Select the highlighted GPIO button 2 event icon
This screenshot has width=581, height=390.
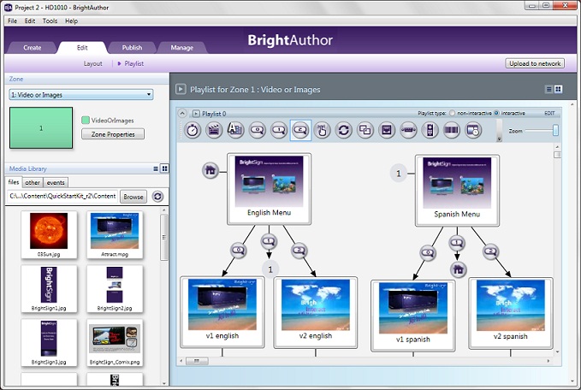[x=300, y=130]
